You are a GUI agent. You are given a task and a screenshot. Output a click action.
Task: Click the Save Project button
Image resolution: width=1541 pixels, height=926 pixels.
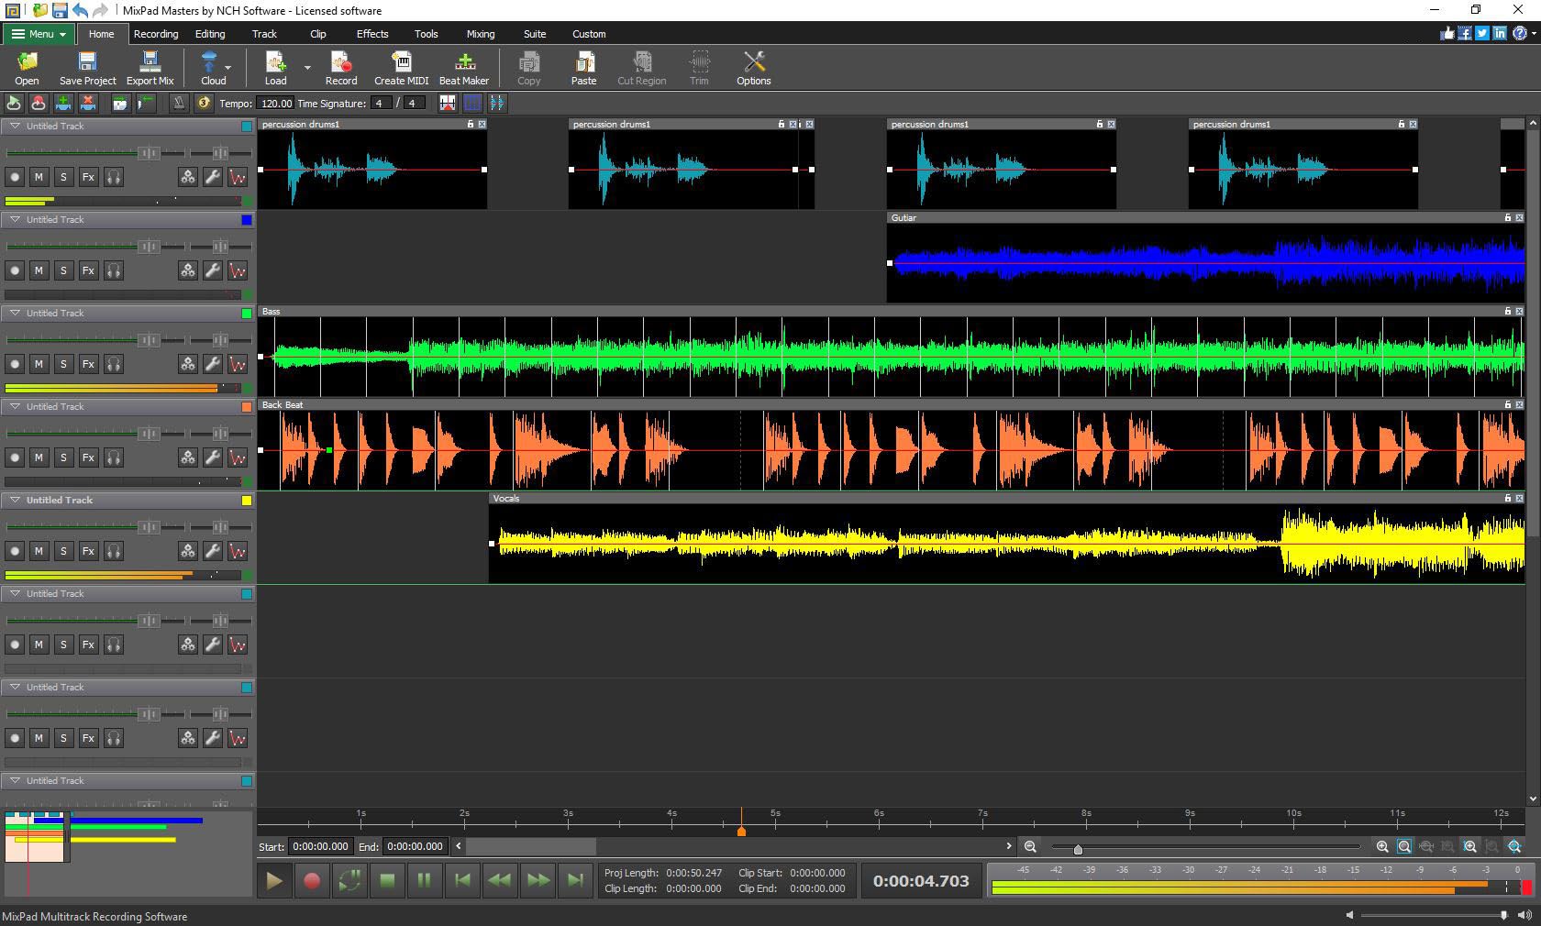[x=86, y=67]
